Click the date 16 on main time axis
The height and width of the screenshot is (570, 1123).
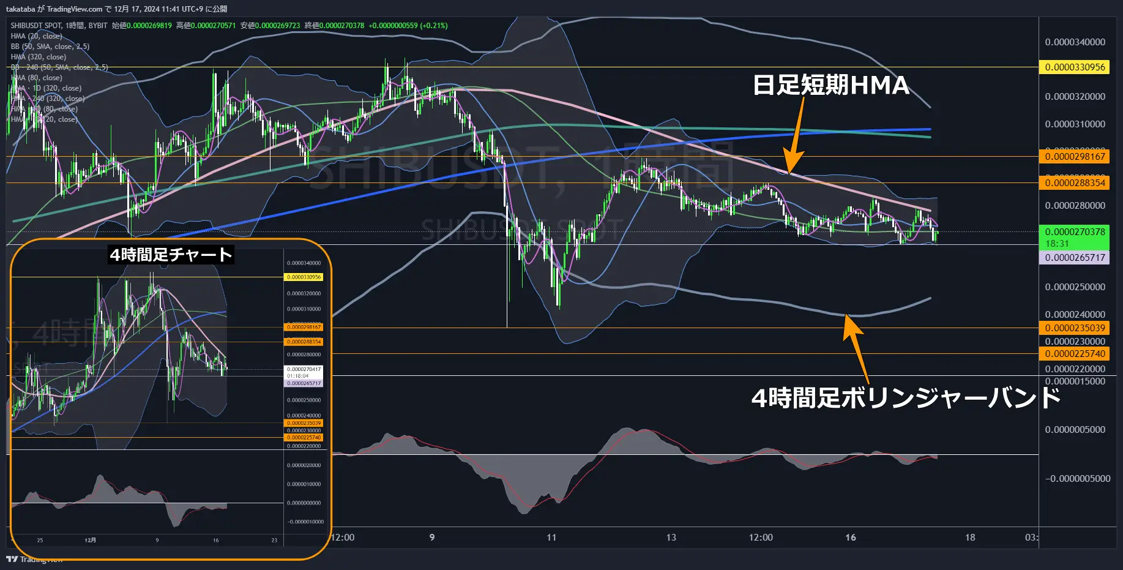click(851, 538)
